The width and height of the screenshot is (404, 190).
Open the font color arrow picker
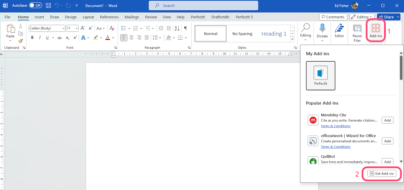click(x=113, y=38)
